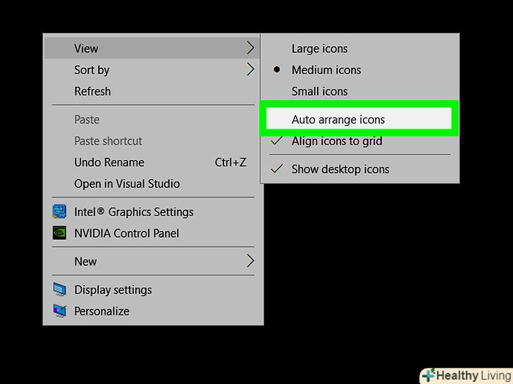Expand the New submenu arrow
This screenshot has height=384, width=513.
pos(250,262)
